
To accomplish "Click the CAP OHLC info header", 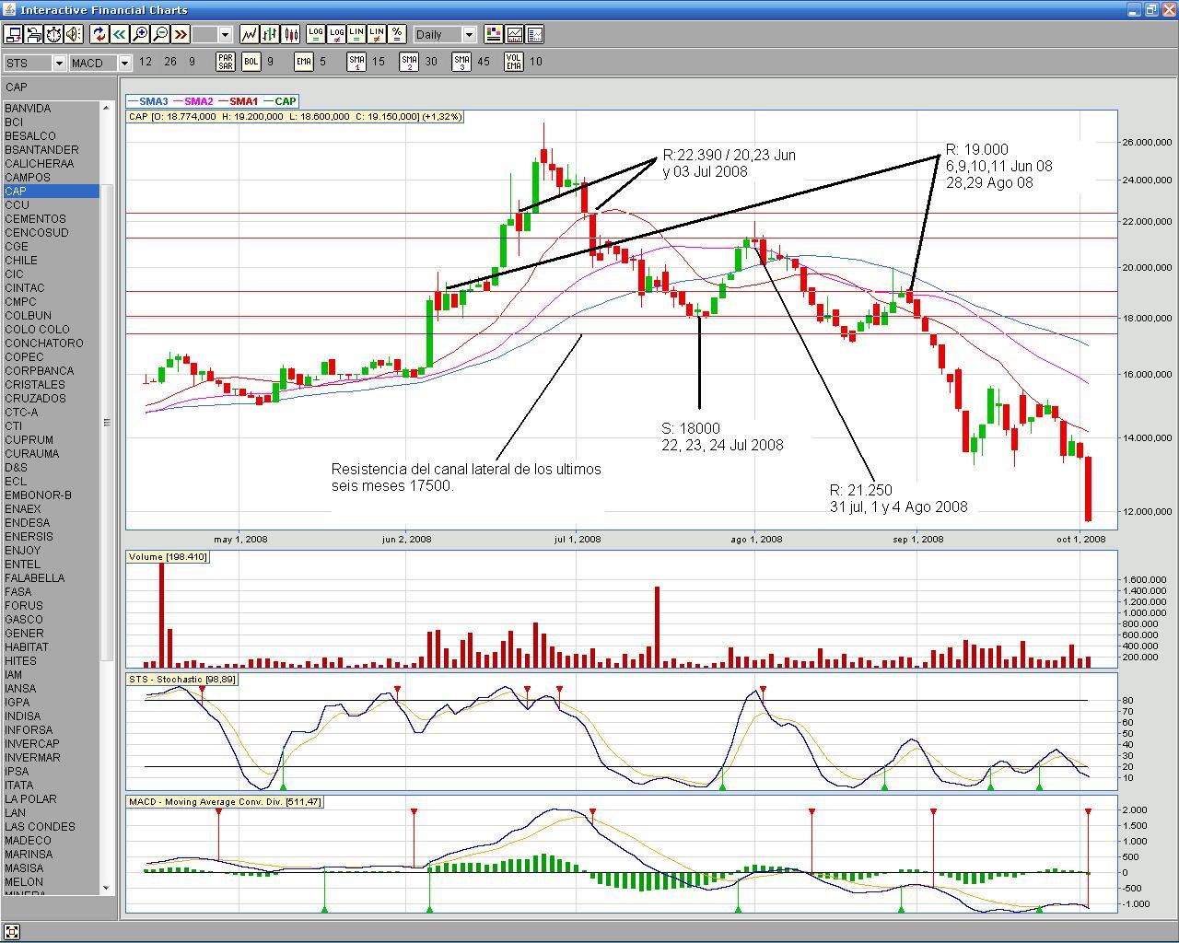I will (x=296, y=117).
